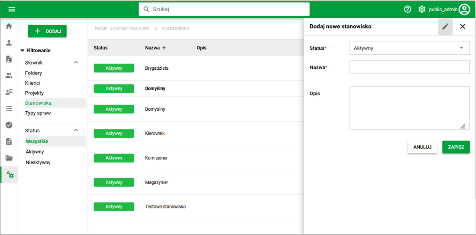Open the group of people sidebar icon
Screen dimensions: 476x235
coord(9,75)
